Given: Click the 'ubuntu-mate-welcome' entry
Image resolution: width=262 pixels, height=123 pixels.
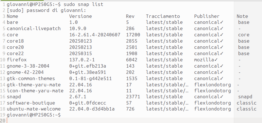Looking at the screenshot, I should coord(33,109).
